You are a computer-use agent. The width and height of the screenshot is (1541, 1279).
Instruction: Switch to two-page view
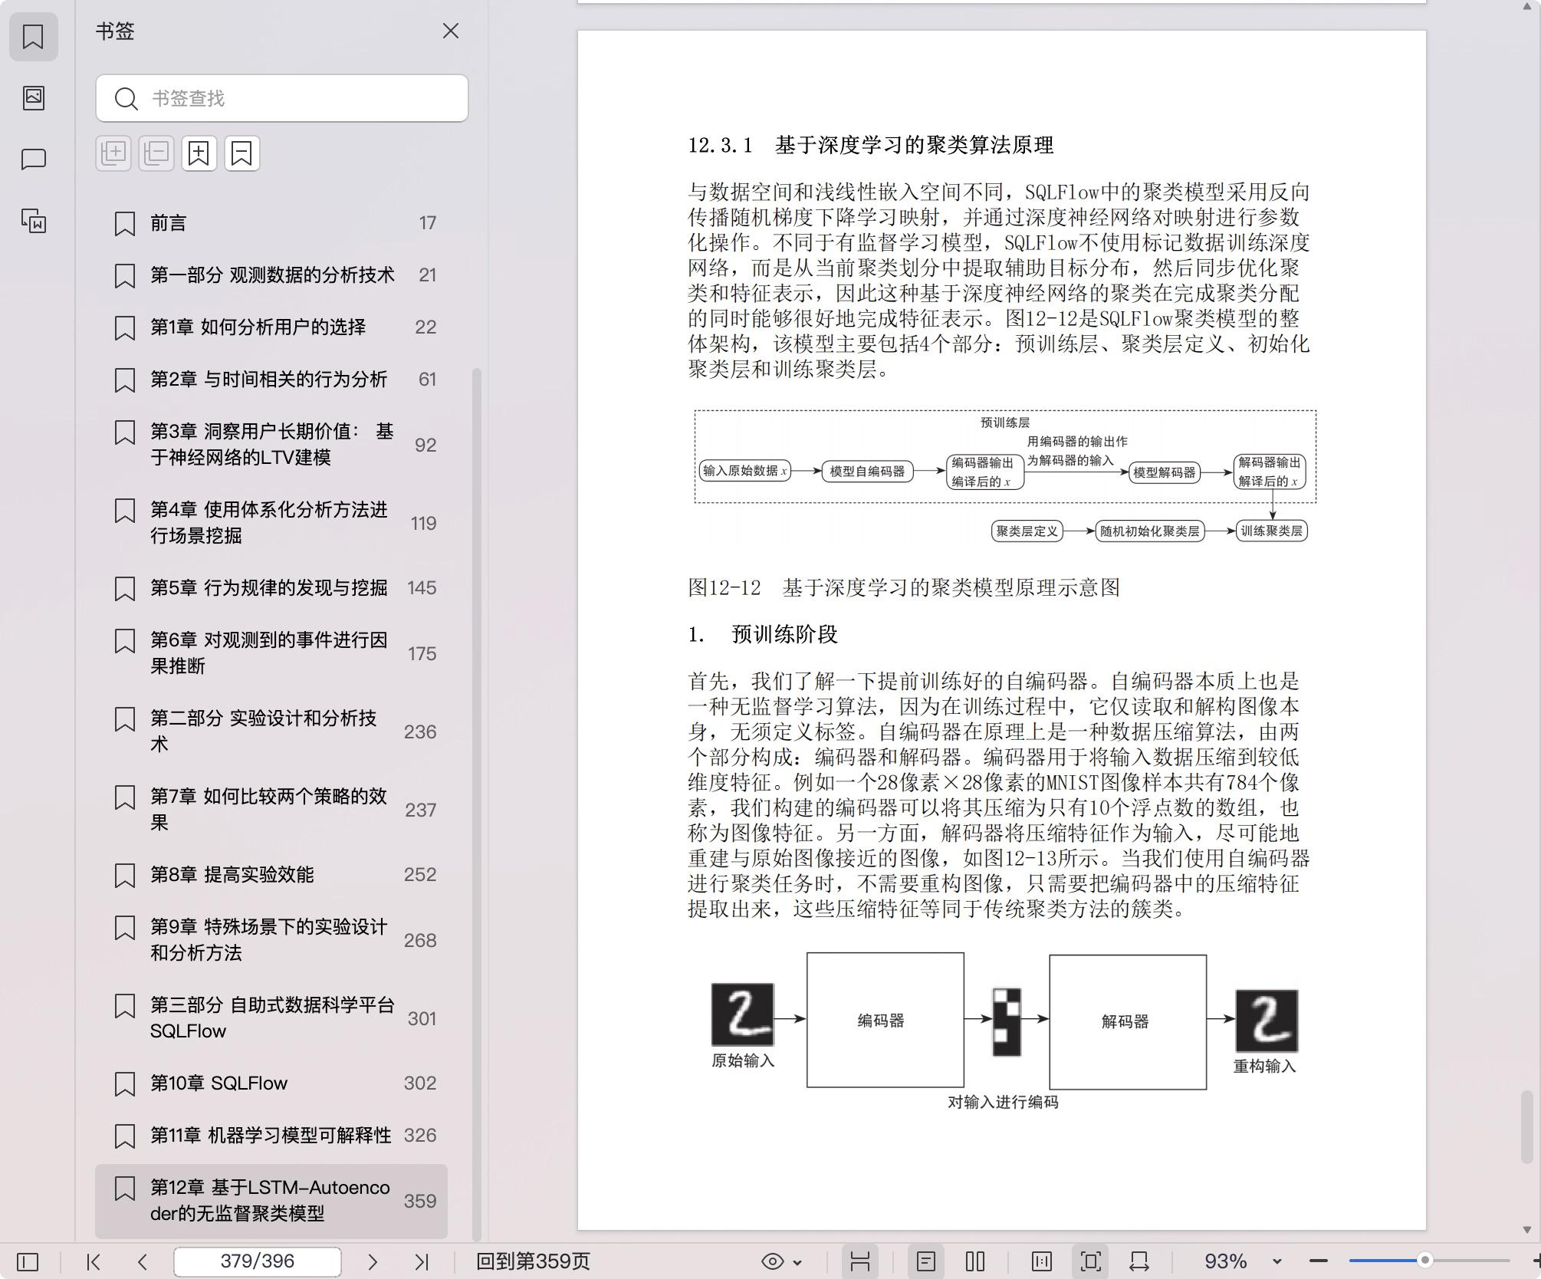coord(975,1261)
